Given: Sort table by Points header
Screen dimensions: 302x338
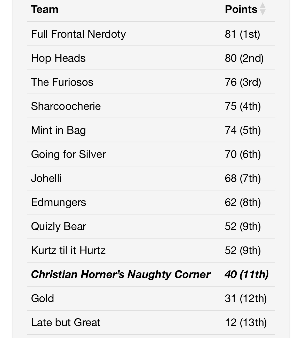Looking at the screenshot, I should [x=241, y=10].
